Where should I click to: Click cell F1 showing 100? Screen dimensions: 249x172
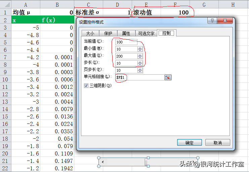175,12
